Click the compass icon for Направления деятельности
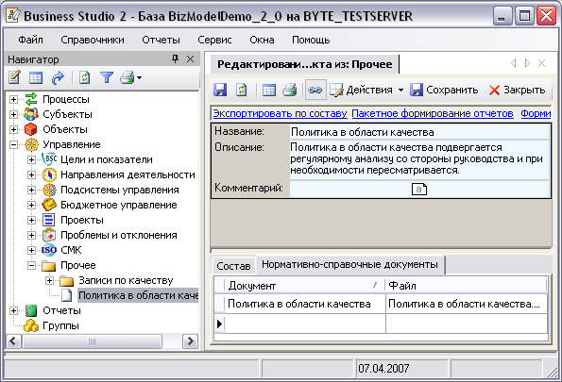 coord(49,174)
